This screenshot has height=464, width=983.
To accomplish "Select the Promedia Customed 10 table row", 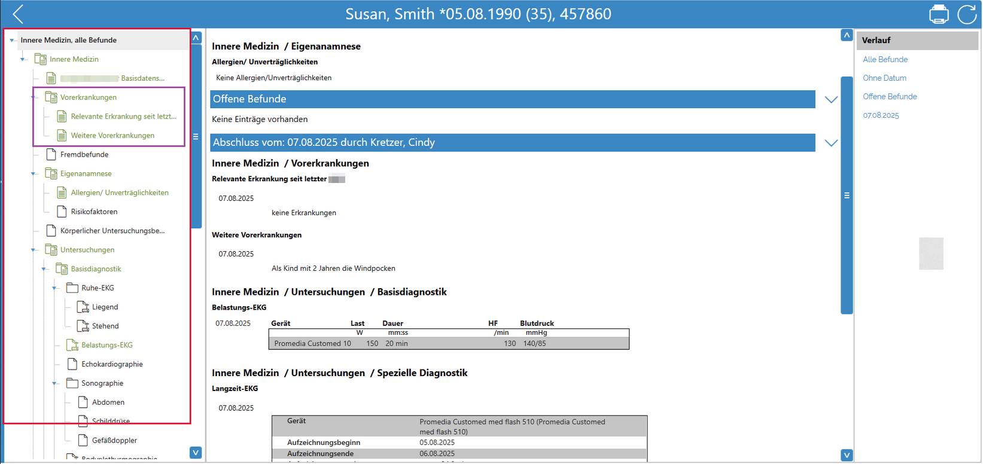I will pos(449,343).
